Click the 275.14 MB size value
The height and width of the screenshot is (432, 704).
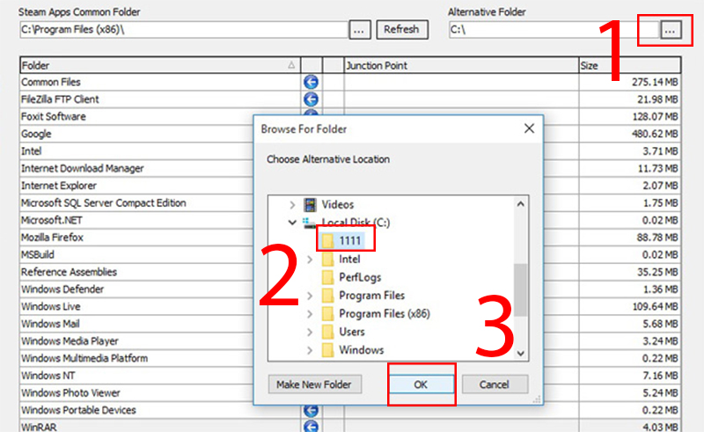coord(655,82)
